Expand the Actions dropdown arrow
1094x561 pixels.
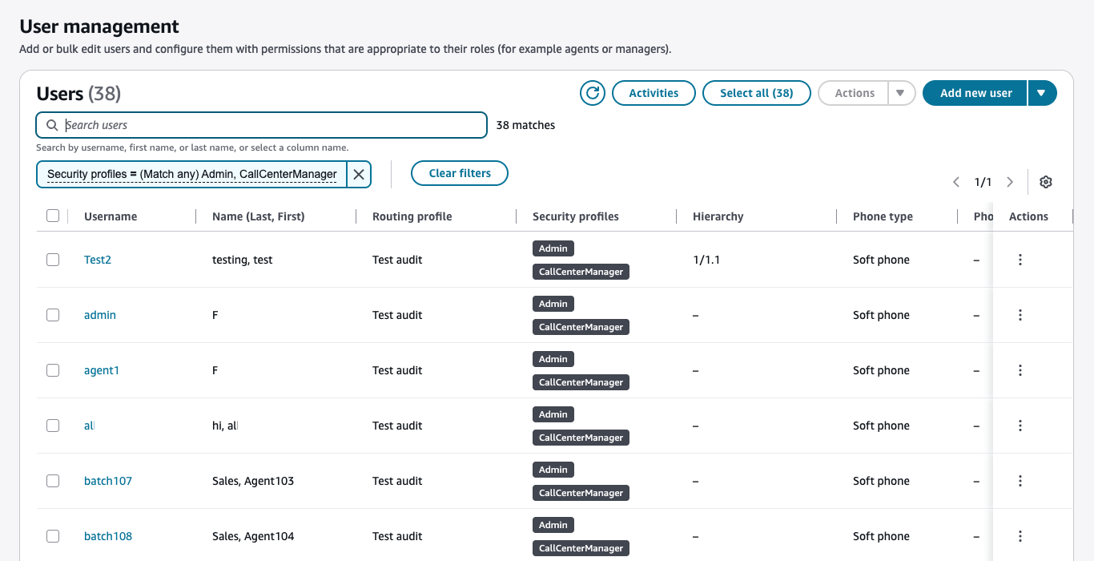pyautogui.click(x=900, y=93)
